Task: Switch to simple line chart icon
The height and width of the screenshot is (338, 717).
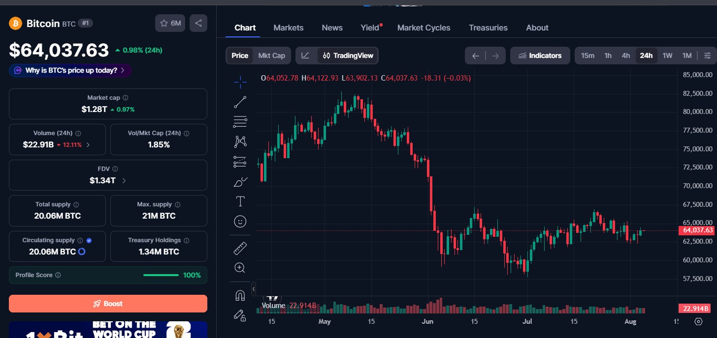Action: click(305, 56)
